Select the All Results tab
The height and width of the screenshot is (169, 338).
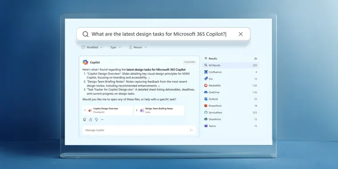pos(230,65)
